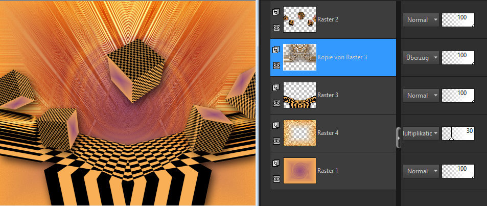Open the blend mode dropdown for Raster 2

421,20
